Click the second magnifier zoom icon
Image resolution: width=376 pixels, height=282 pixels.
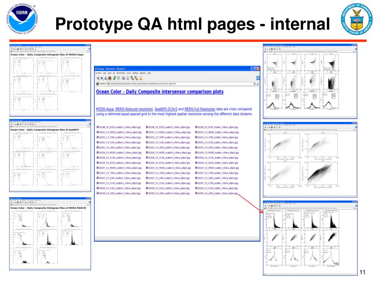click(x=136, y=78)
